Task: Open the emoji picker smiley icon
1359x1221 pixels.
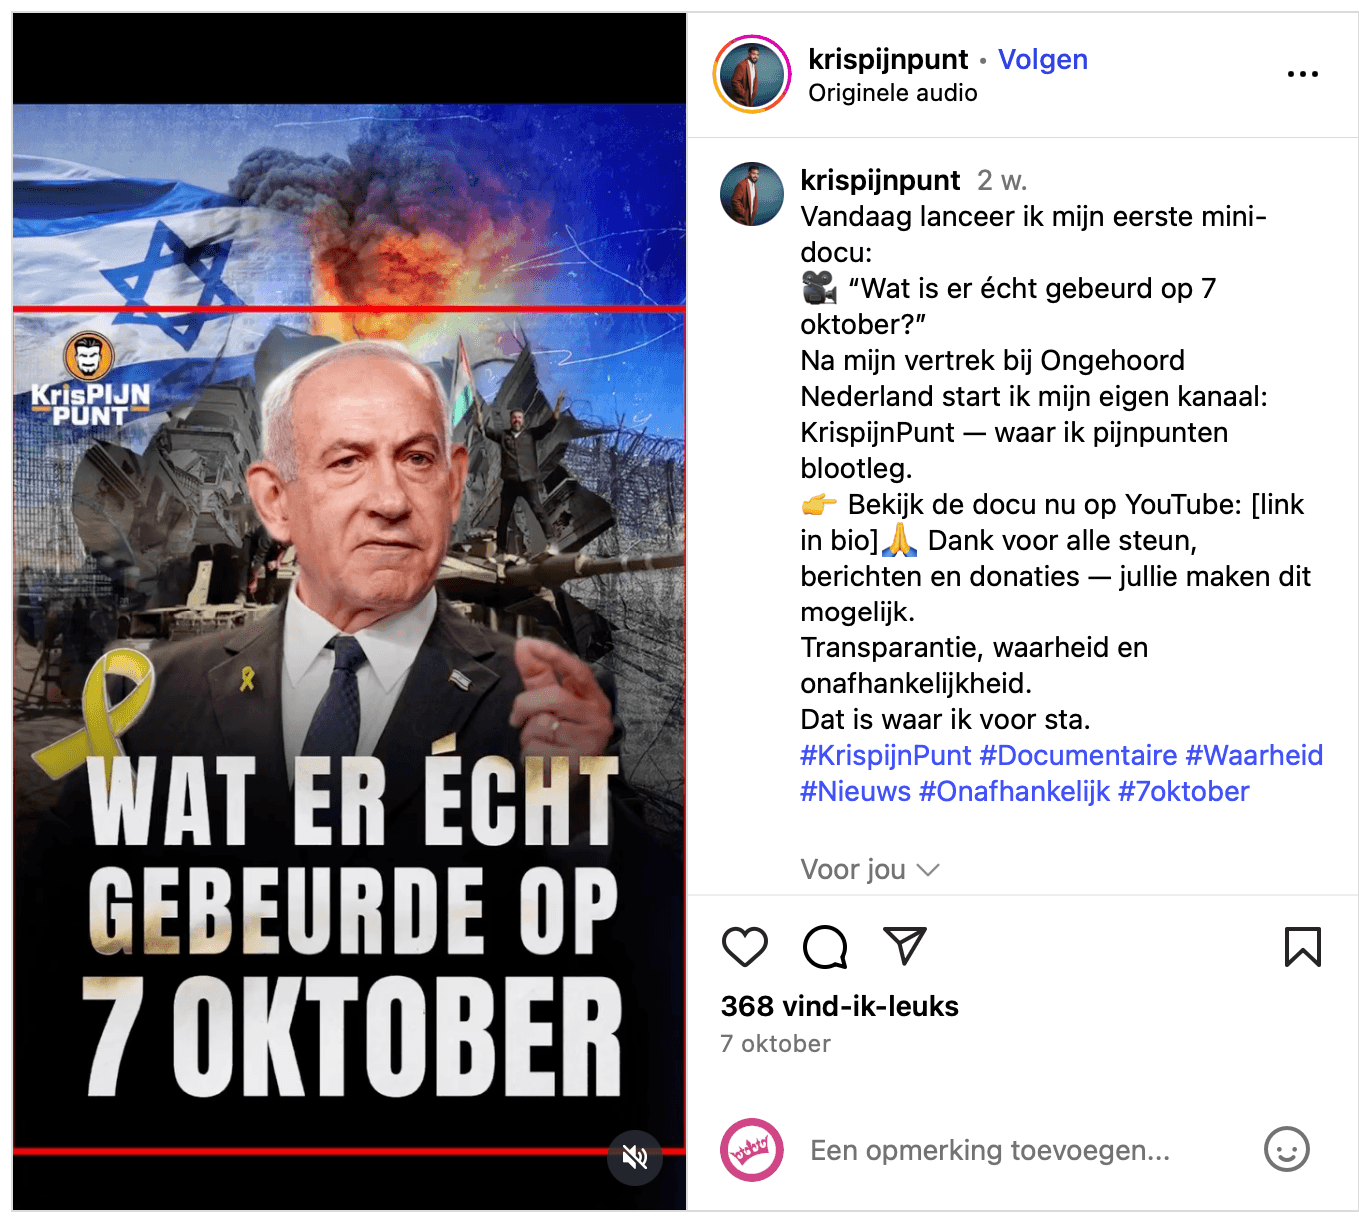Action: point(1286,1149)
